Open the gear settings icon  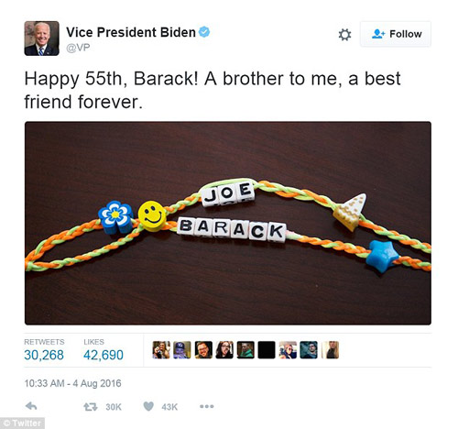(x=344, y=35)
